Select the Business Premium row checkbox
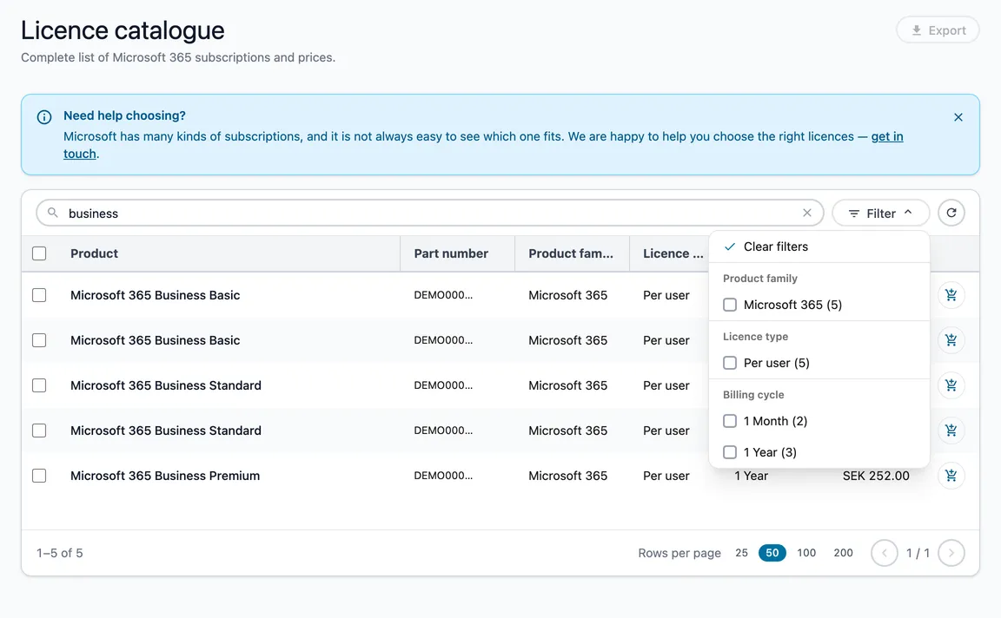This screenshot has width=1001, height=618. click(39, 476)
